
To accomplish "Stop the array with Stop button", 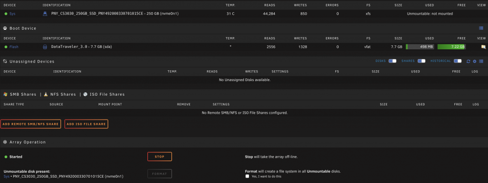I will 160,157.
